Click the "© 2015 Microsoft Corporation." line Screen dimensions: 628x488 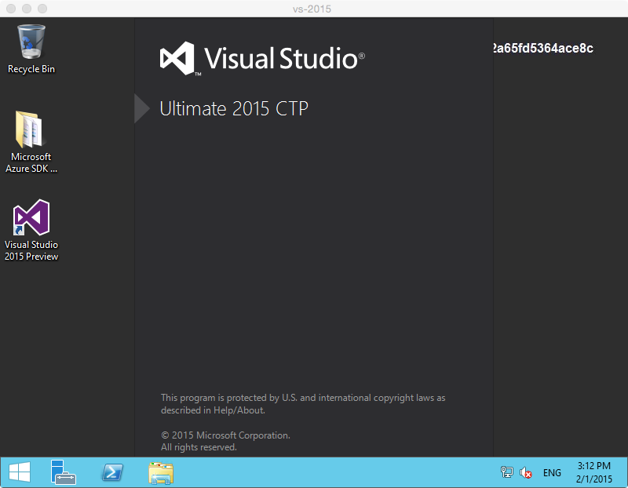coord(225,435)
